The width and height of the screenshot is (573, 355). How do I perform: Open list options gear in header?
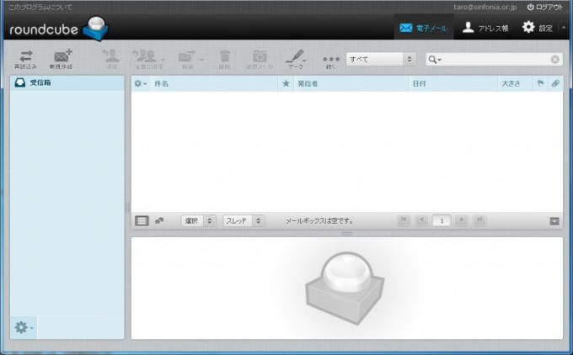point(140,83)
